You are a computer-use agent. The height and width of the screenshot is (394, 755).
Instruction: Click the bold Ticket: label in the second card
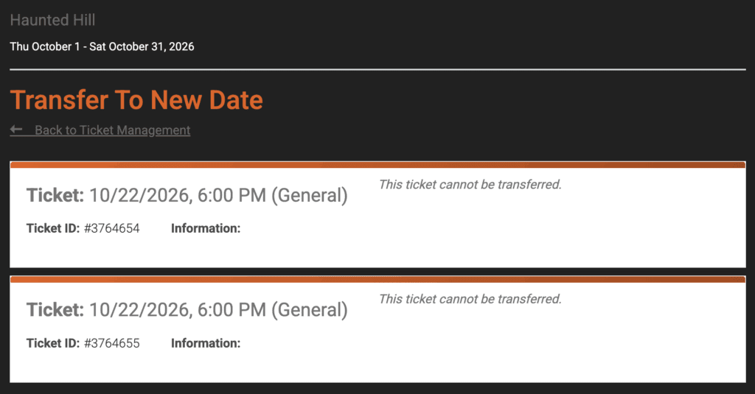(55, 310)
